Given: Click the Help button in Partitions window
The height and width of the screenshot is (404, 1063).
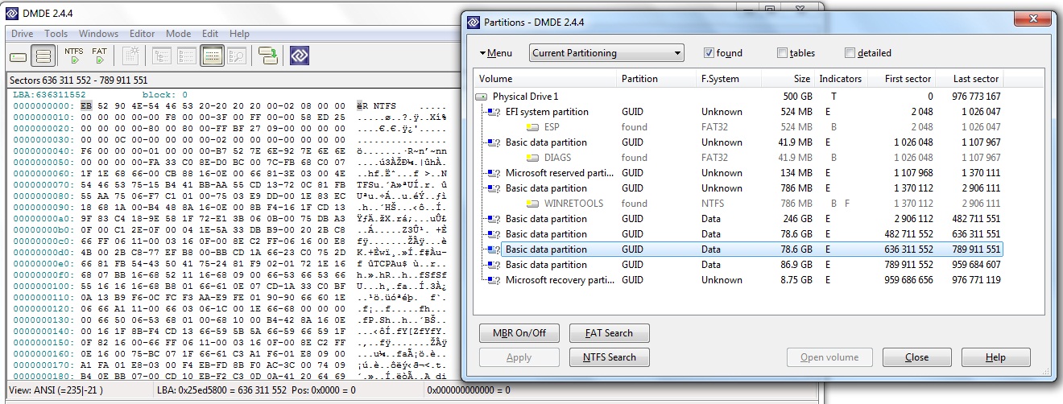Looking at the screenshot, I should click(x=995, y=357).
